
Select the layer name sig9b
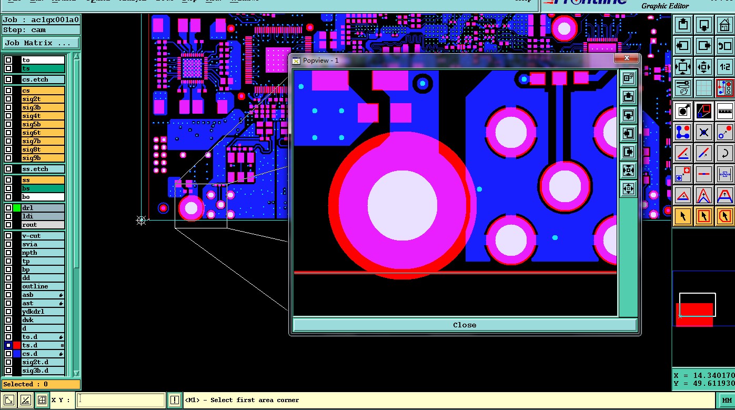coord(43,158)
